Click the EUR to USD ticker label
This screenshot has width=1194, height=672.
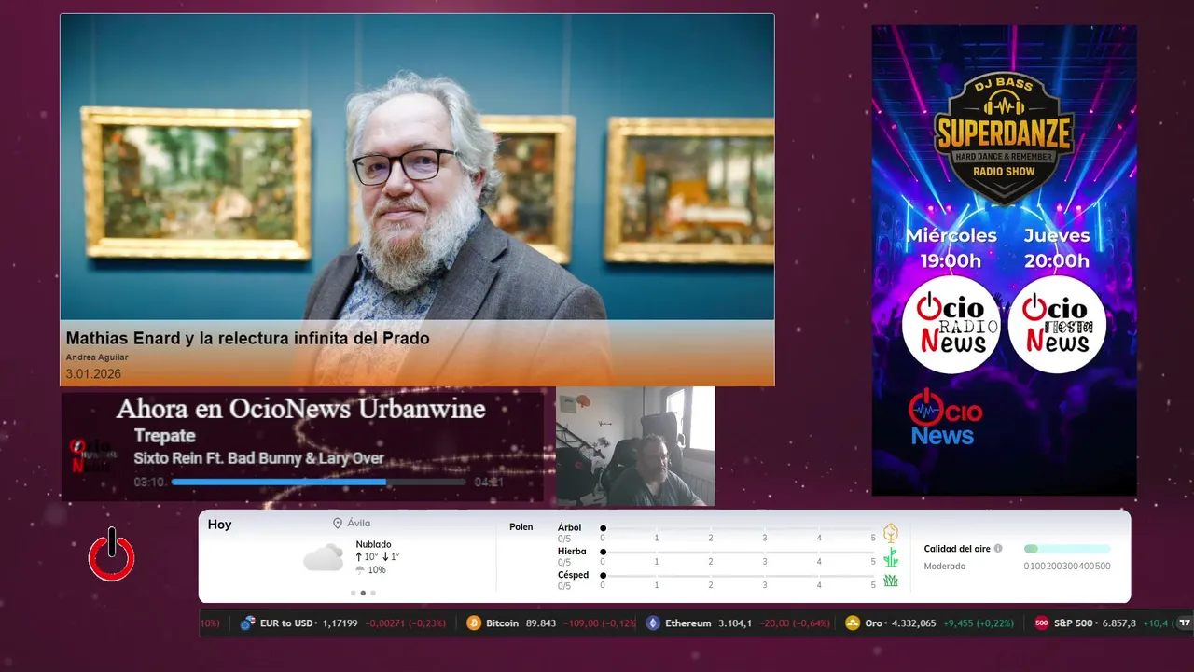[286, 623]
